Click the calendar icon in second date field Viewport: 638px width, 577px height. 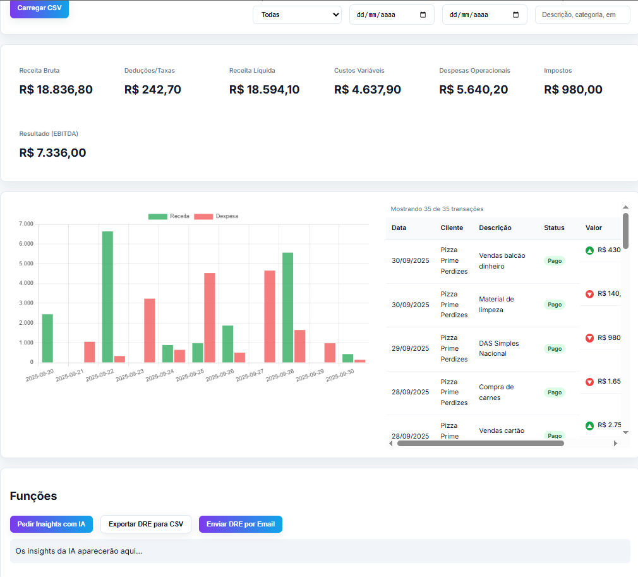516,15
